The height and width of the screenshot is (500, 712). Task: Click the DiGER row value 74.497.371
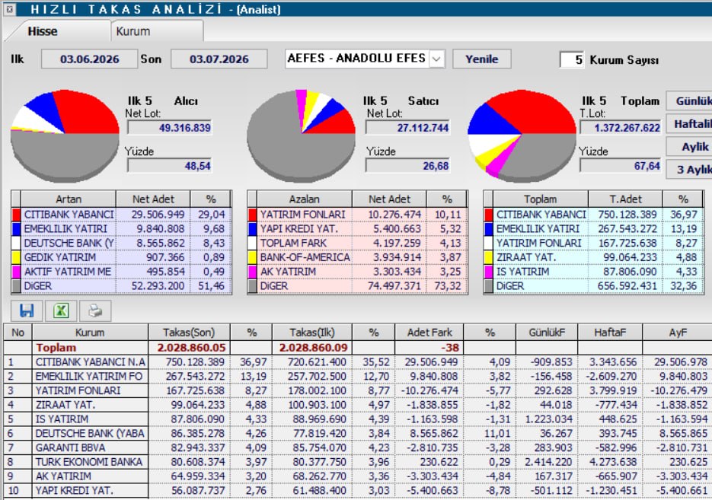394,286
